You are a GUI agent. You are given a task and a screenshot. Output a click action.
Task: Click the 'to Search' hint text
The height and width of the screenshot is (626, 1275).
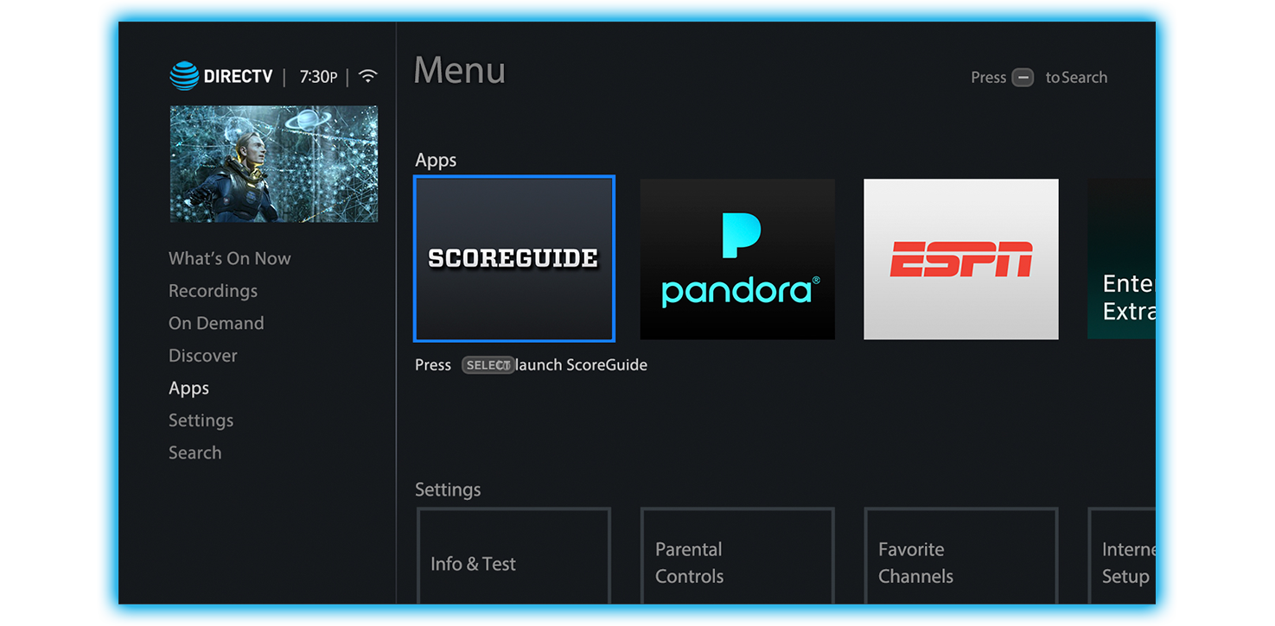(1076, 78)
